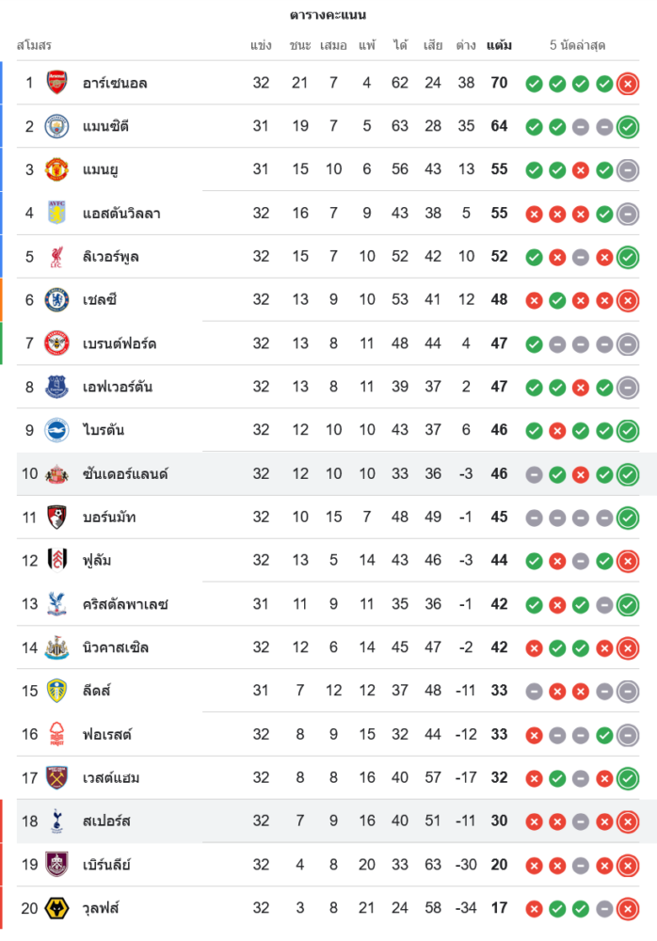Click the Manchester City crest icon
The height and width of the screenshot is (941, 657).
(x=57, y=126)
